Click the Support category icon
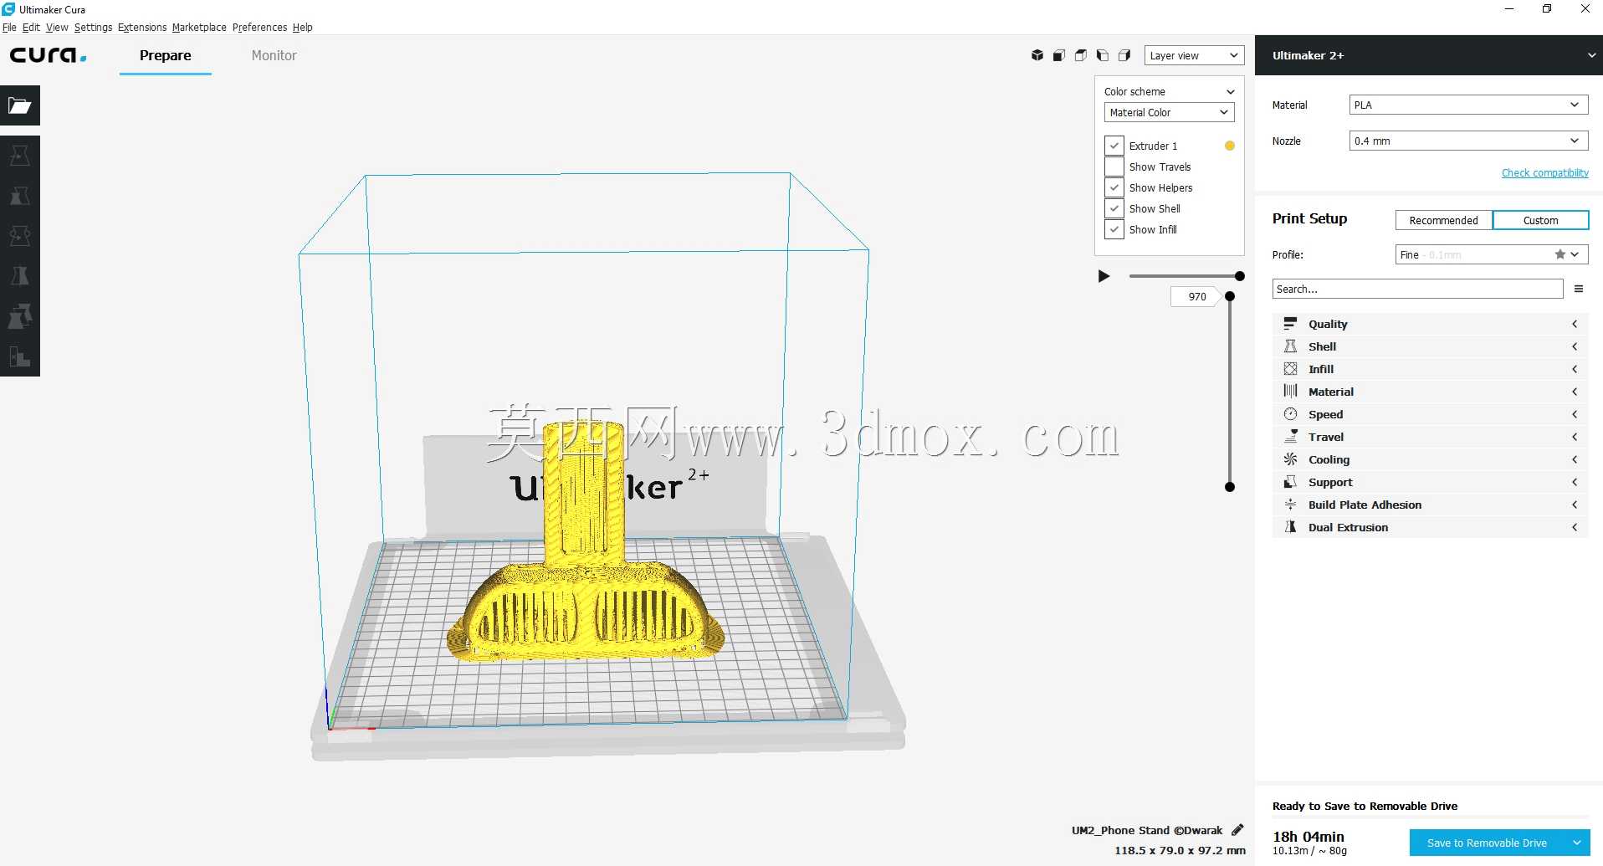The height and width of the screenshot is (866, 1603). 1290,482
